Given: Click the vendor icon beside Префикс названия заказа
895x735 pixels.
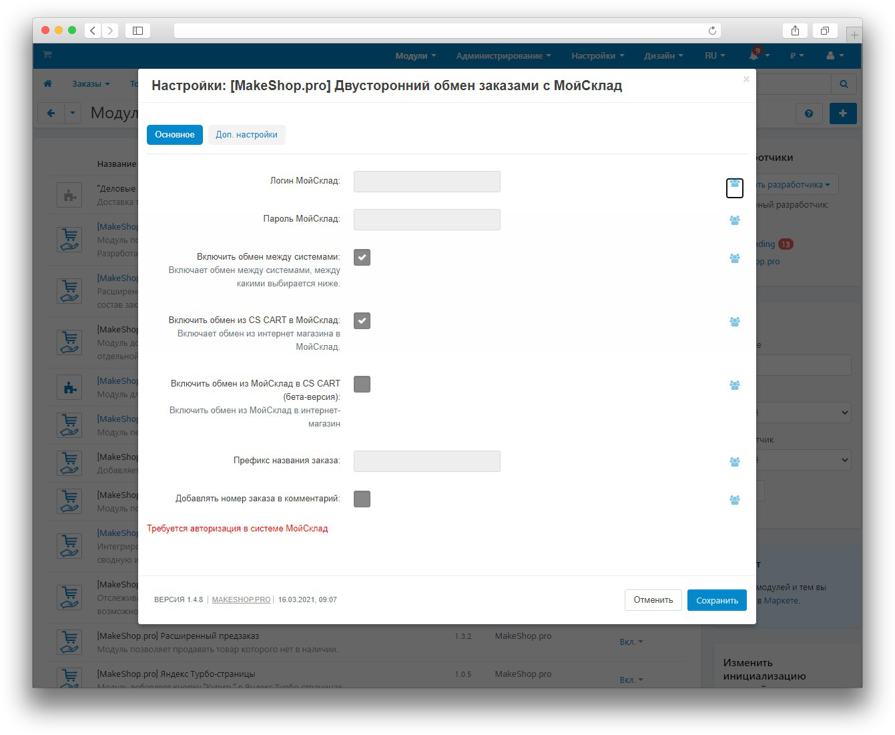Looking at the screenshot, I should pos(734,462).
